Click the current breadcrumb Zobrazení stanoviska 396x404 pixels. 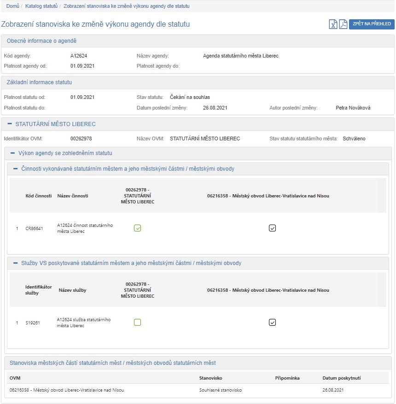click(x=126, y=6)
